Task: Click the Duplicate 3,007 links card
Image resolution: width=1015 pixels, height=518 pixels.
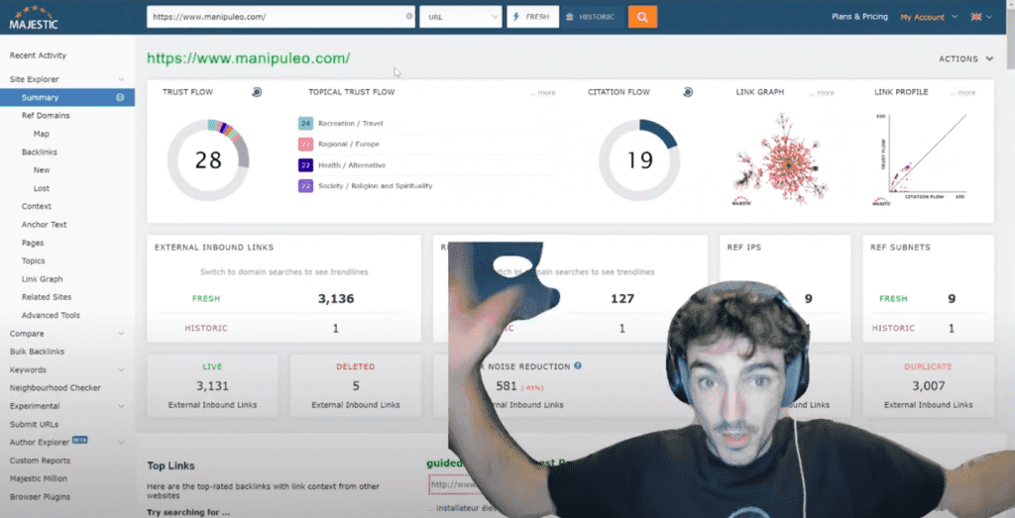Action: (928, 385)
